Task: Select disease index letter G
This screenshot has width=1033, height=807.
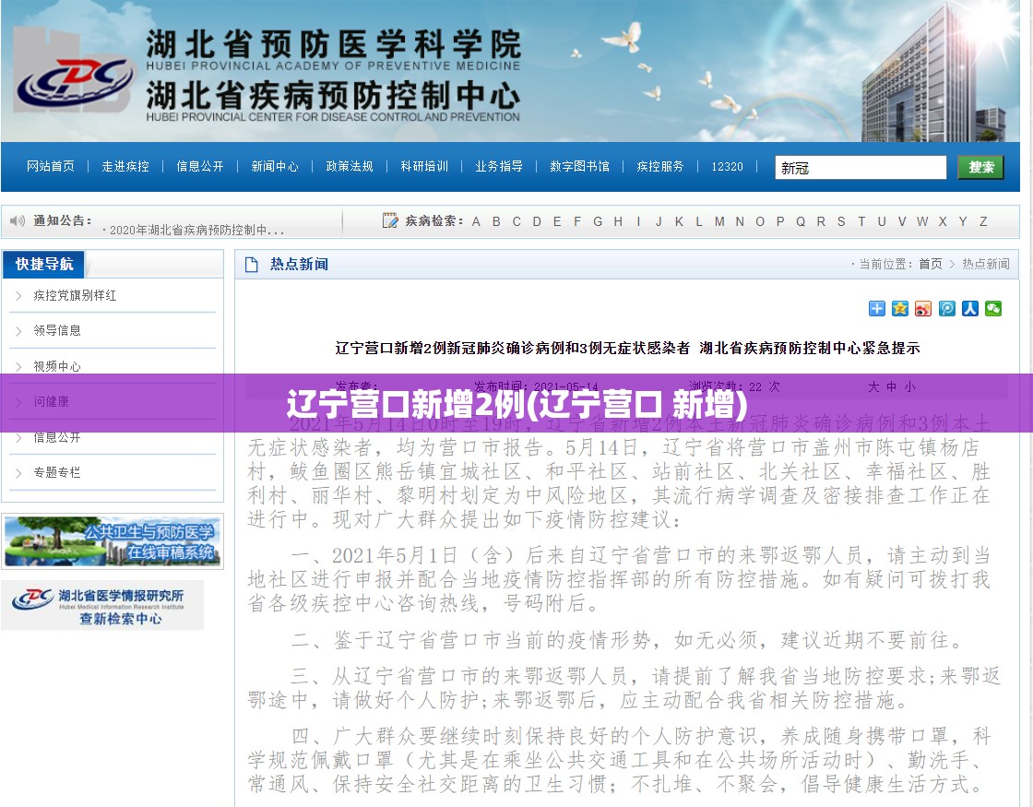Action: (598, 222)
